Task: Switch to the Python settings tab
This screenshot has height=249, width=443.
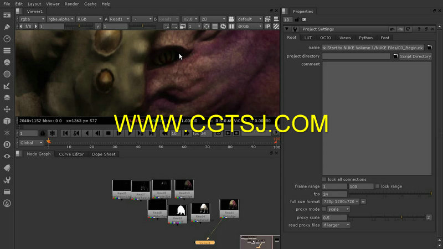Action: (x=365, y=38)
